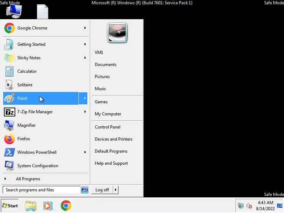Image resolution: width=284 pixels, height=213 pixels.
Task: Open Pictures library
Action: click(102, 77)
